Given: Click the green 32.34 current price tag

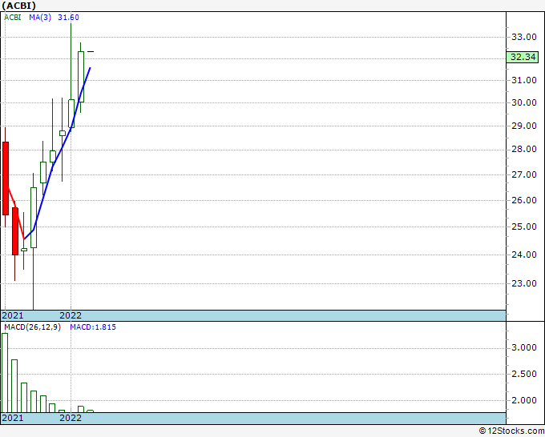Looking at the screenshot, I should 522,57.
